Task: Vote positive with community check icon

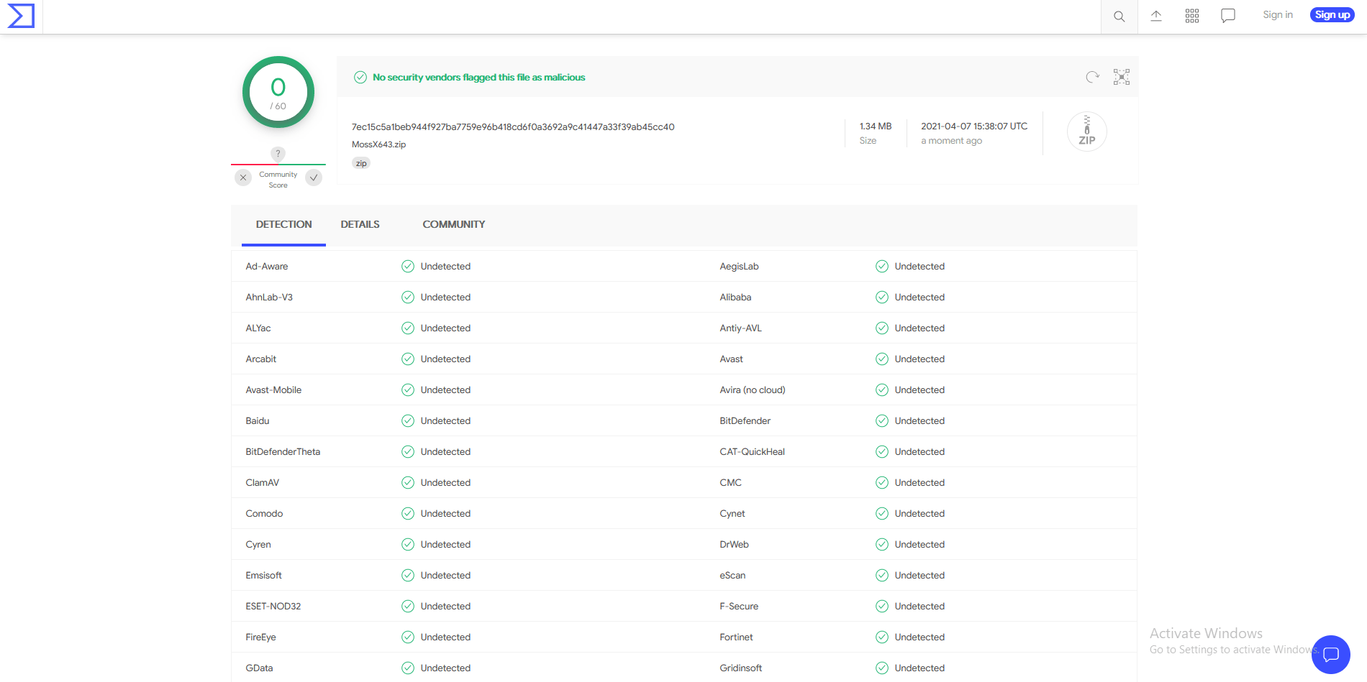Action: point(314,178)
